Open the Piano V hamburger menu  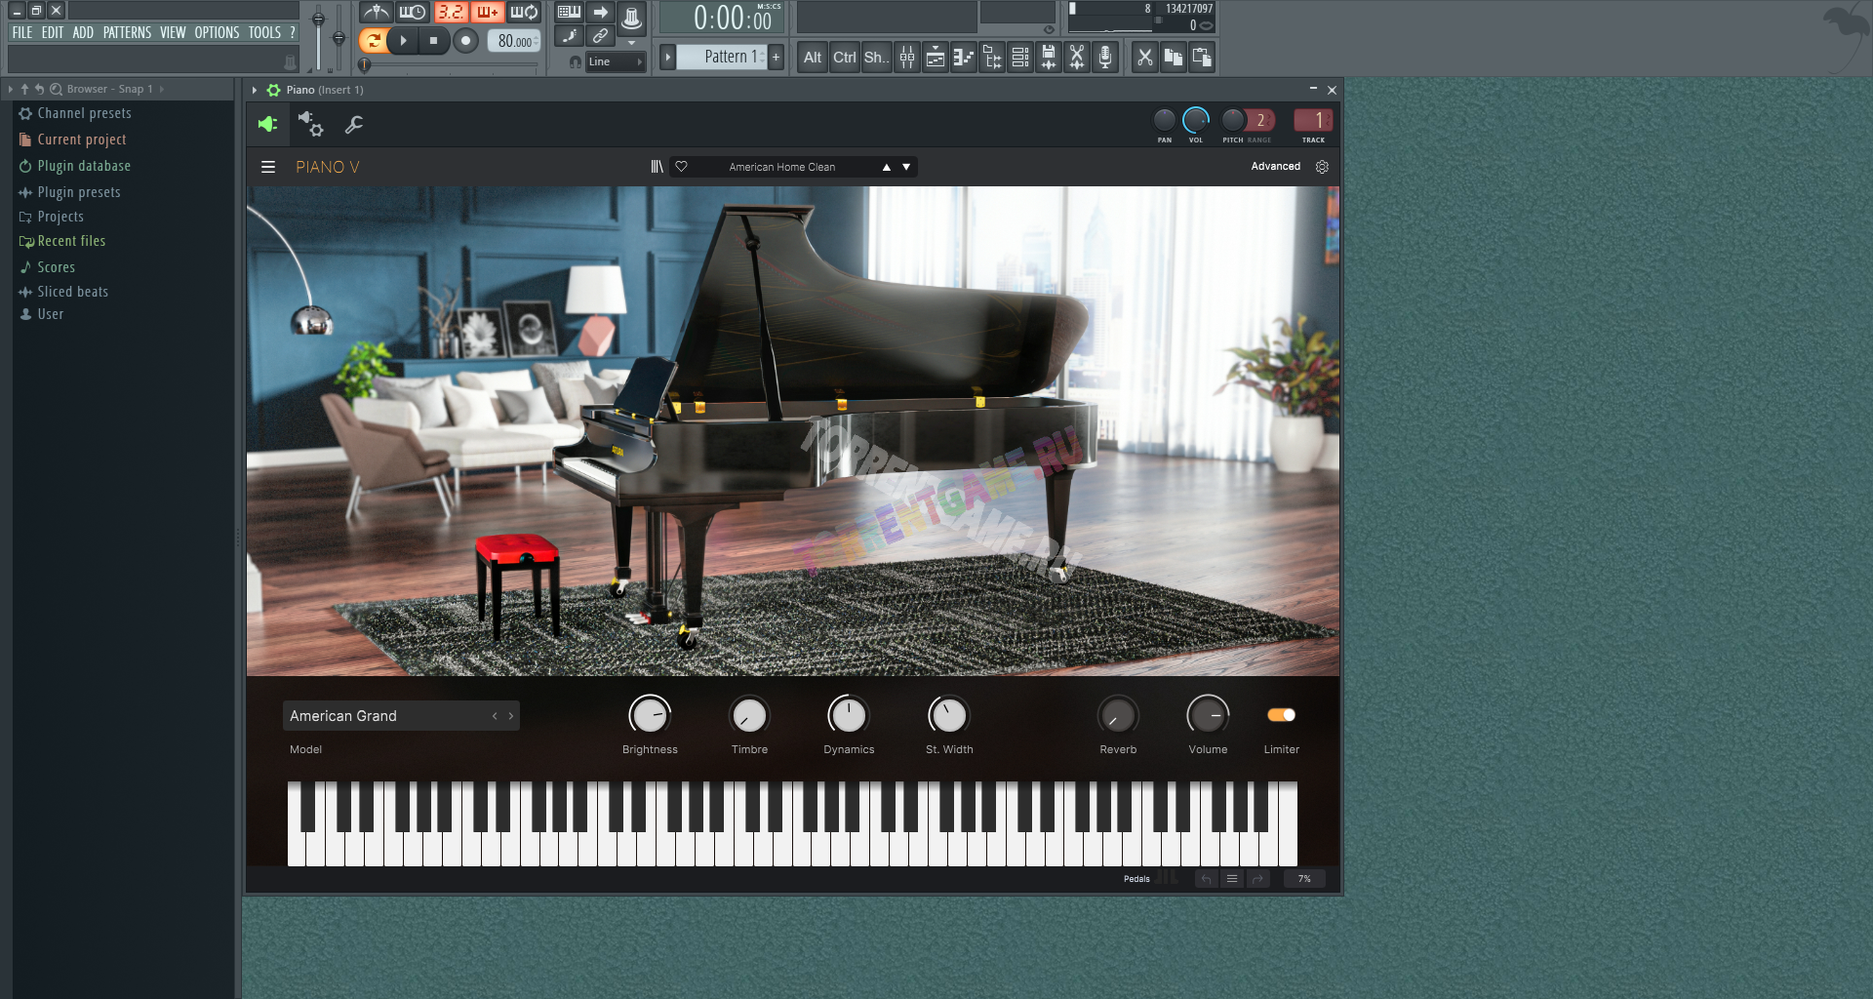coord(268,167)
